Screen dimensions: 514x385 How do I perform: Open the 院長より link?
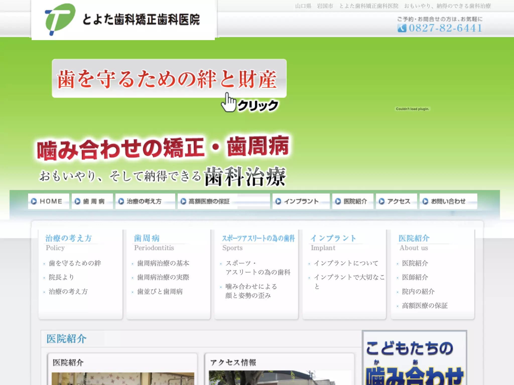click(61, 277)
